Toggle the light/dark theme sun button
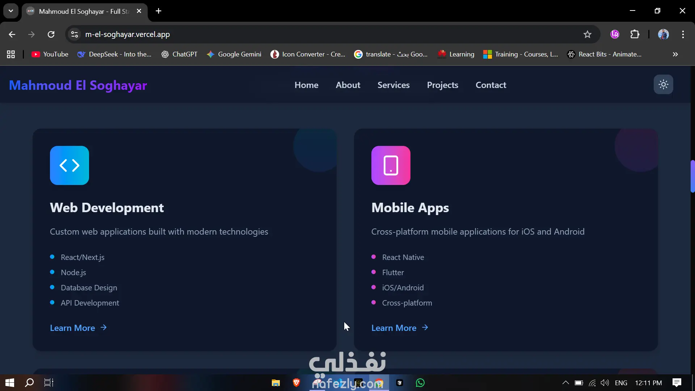The image size is (695, 391). pos(663,85)
